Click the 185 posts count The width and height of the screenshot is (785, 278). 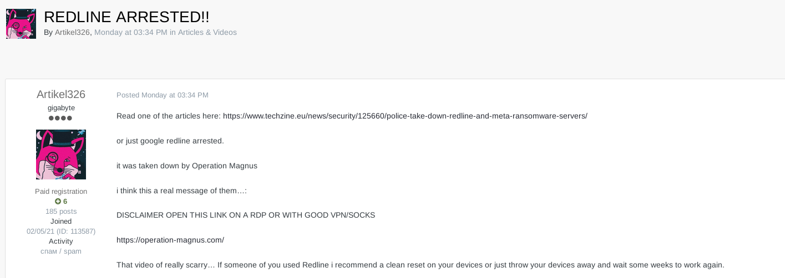[x=61, y=212]
